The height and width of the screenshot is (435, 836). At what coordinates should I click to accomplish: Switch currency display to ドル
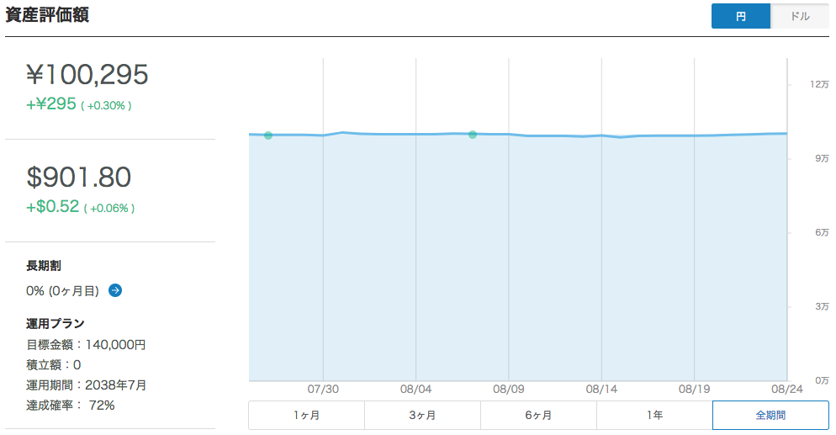800,16
